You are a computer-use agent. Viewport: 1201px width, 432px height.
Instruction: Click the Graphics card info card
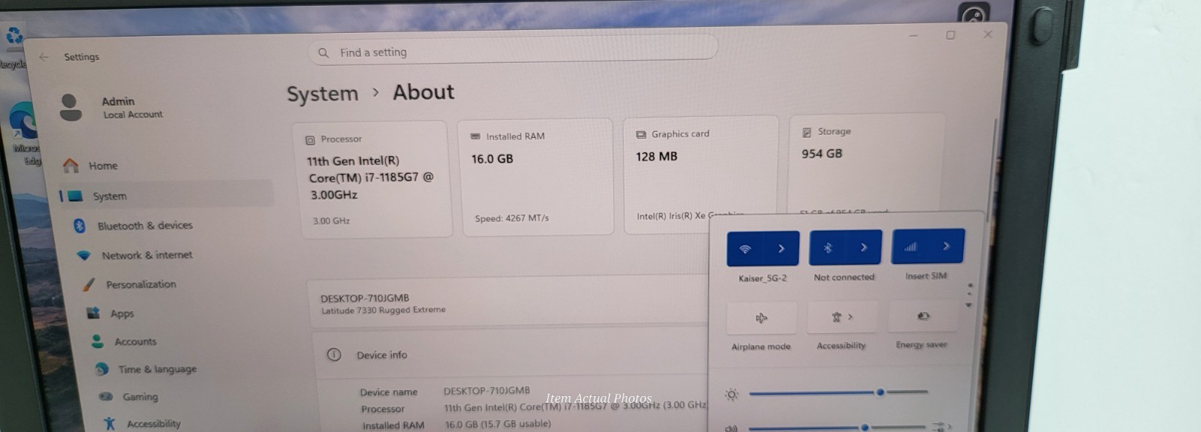703,175
